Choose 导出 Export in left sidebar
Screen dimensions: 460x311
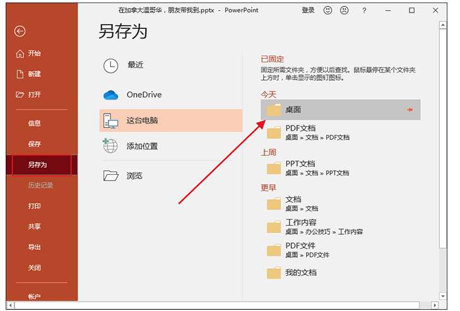(x=35, y=247)
